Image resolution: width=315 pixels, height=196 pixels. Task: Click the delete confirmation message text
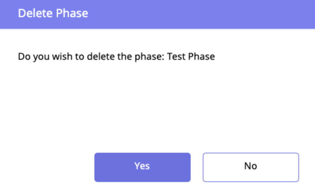[x=116, y=57]
